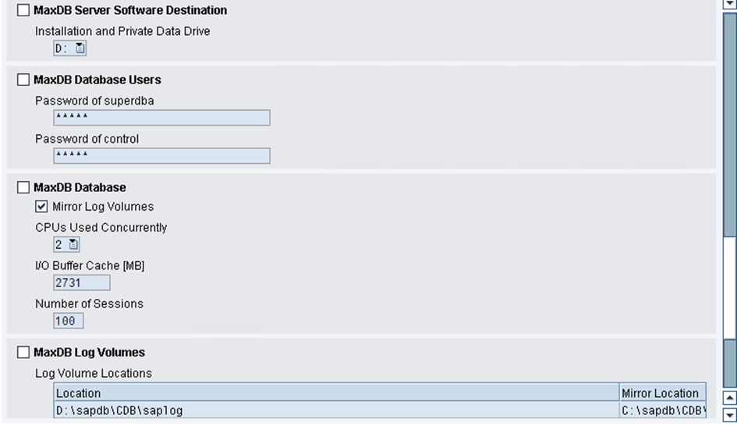Enable the MaxDB Database Users checkbox
737x426 pixels.
coord(23,80)
